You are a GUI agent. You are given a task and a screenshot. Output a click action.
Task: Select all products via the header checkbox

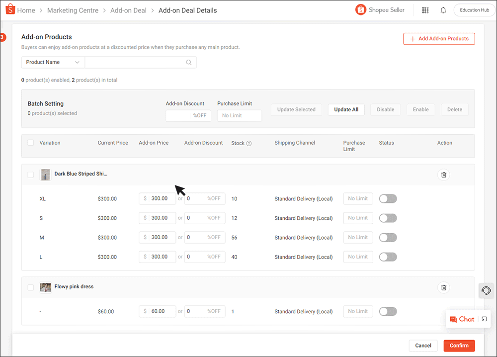pos(30,143)
